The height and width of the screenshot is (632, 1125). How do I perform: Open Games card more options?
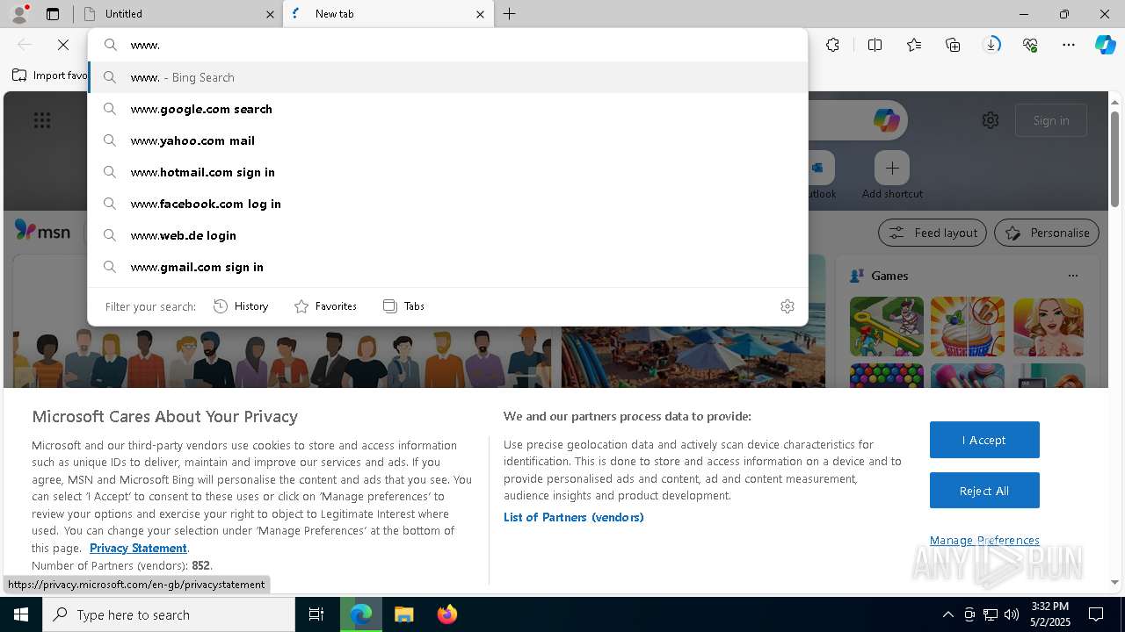pyautogui.click(x=1072, y=276)
